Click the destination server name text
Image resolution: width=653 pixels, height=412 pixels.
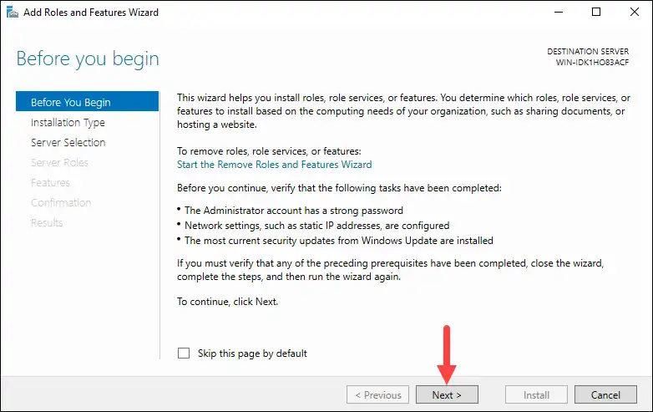592,63
